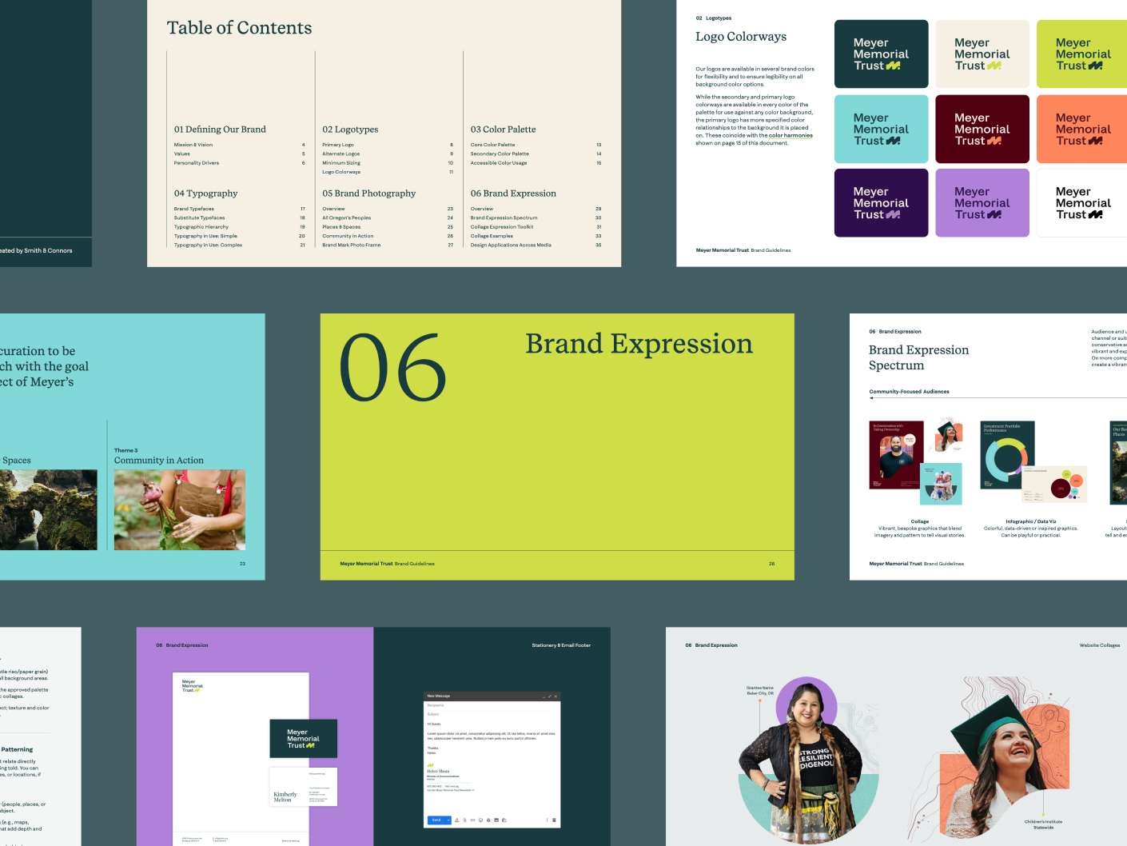
Task: Click the 'Table of Contents' title
Action: point(240,28)
